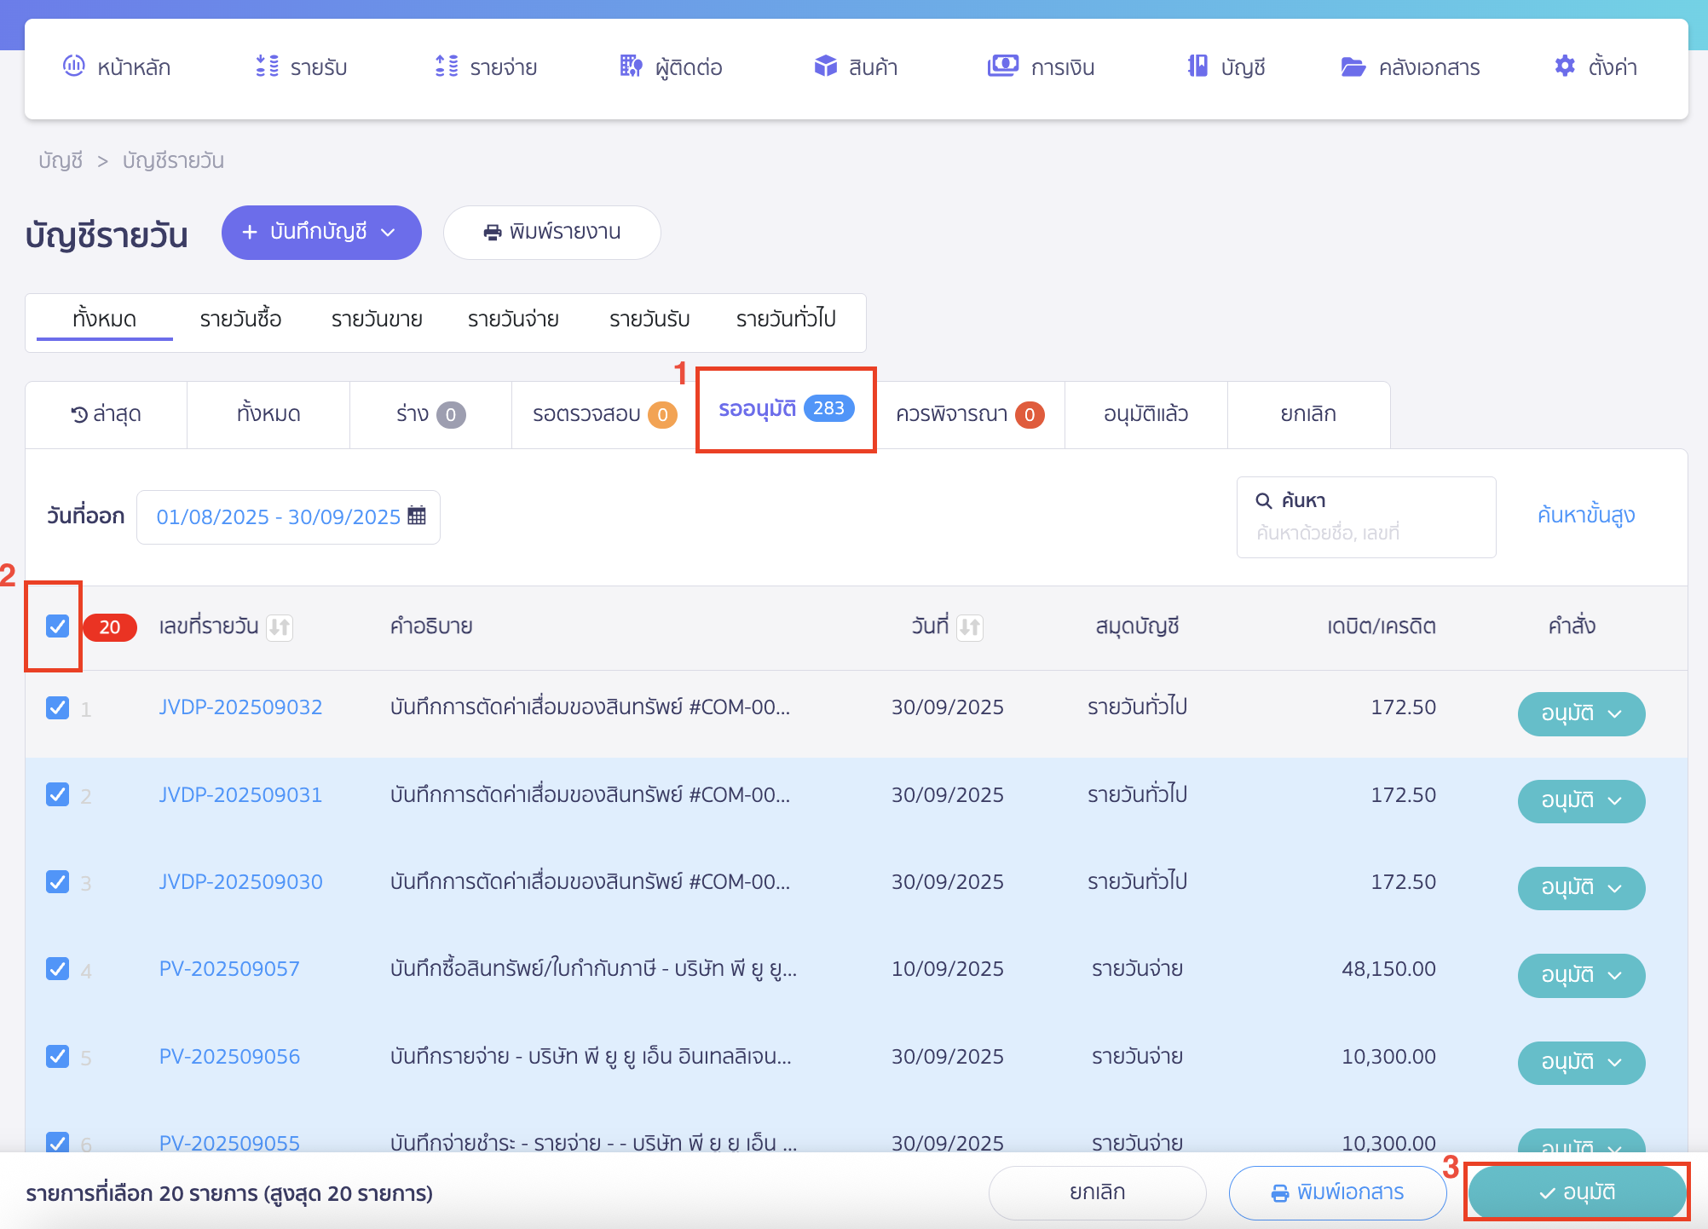Switch to the รายวันซื้อ tab
This screenshot has width=1708, height=1229.
[x=240, y=319]
